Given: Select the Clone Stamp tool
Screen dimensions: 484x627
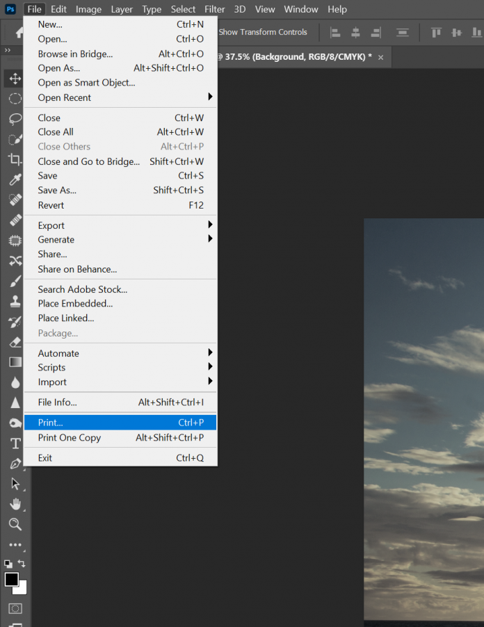Looking at the screenshot, I should pyautogui.click(x=15, y=301).
